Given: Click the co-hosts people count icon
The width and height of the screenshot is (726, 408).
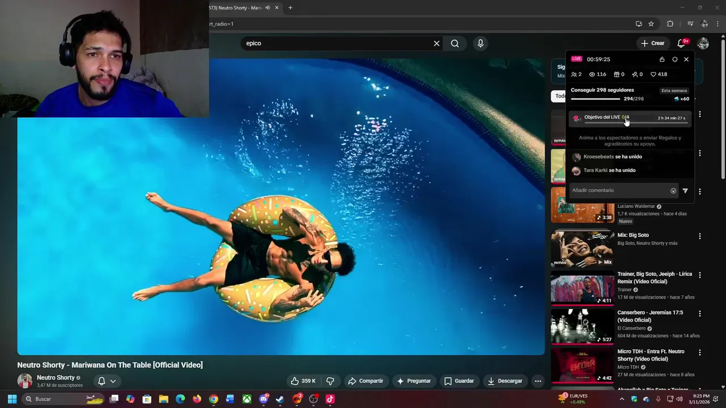Looking at the screenshot, I should point(576,74).
